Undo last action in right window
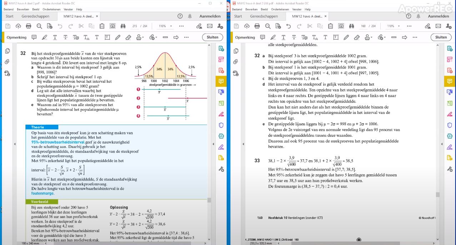Viewport: 456px width, 245px height. tap(289, 26)
